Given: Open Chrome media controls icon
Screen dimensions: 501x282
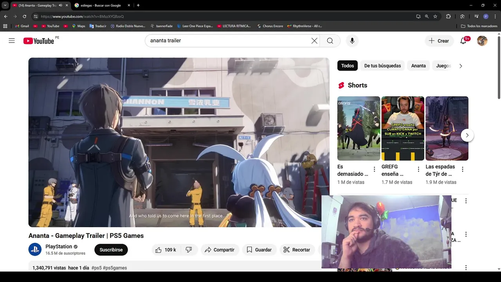Looking at the screenshot, I should [x=476, y=16].
